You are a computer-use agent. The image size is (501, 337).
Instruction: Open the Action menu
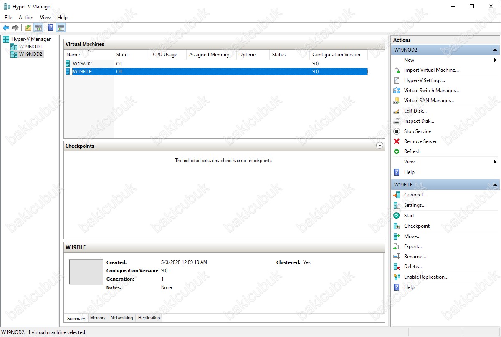(26, 18)
